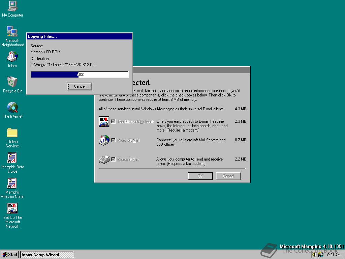Image resolution: width=345 pixels, height=259 pixels.
Task: Click the 48% copy progress bar
Action: click(80, 75)
